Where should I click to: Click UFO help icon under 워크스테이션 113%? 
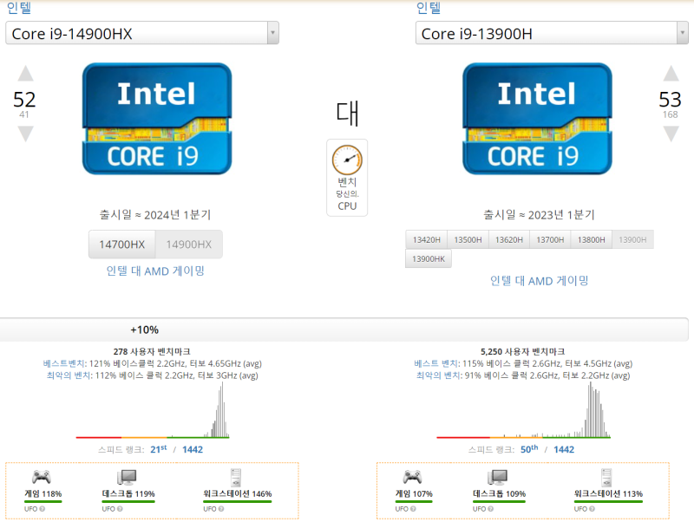593,509
